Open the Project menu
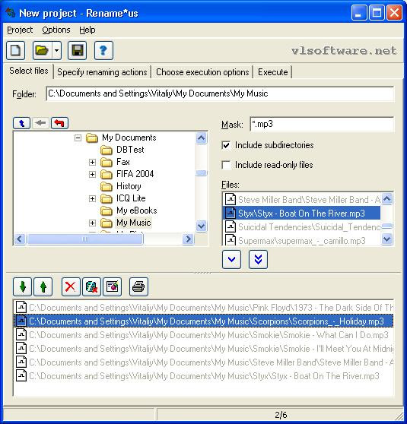Screen dimensions: 407x424 click(x=20, y=30)
